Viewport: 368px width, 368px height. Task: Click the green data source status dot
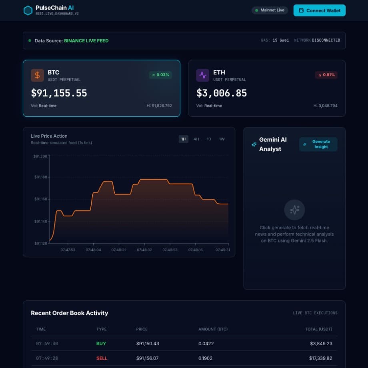click(30, 40)
